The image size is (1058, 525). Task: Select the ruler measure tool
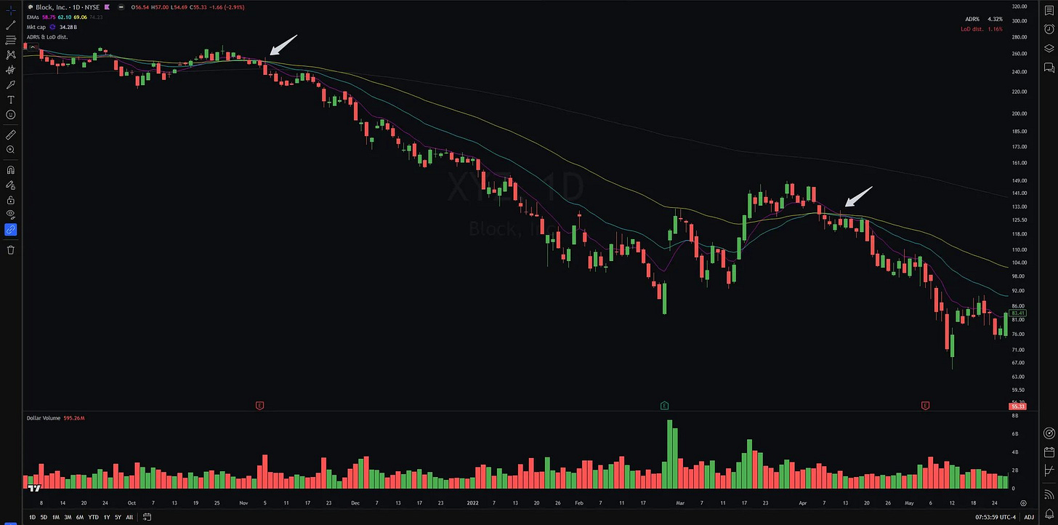[11, 135]
